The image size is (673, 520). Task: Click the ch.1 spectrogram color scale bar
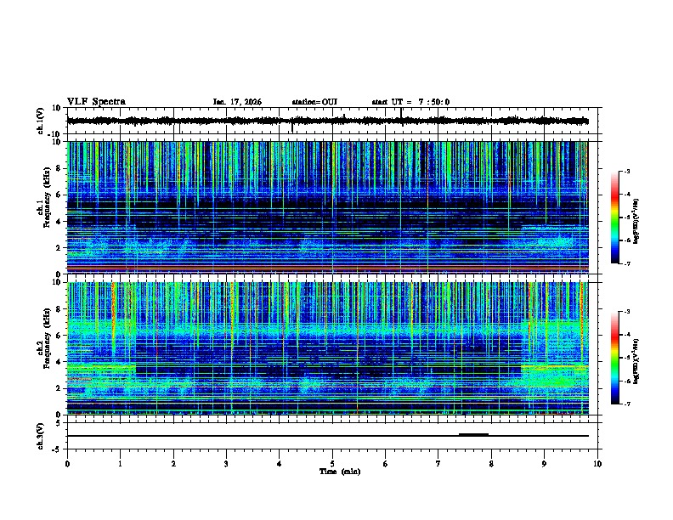coord(615,217)
